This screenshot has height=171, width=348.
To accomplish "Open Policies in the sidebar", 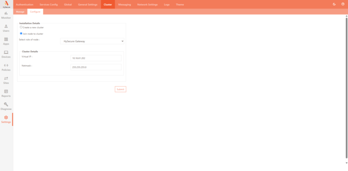I will click(x=6, y=68).
